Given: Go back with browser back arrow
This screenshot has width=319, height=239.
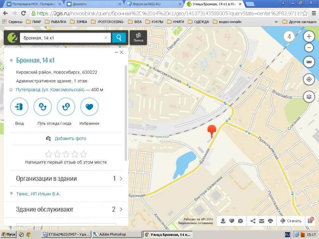Looking at the screenshot, I should coord(6,14).
